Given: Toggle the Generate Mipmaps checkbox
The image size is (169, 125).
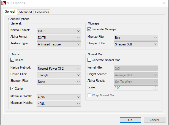Looking at the screenshot, I should point(89,29).
